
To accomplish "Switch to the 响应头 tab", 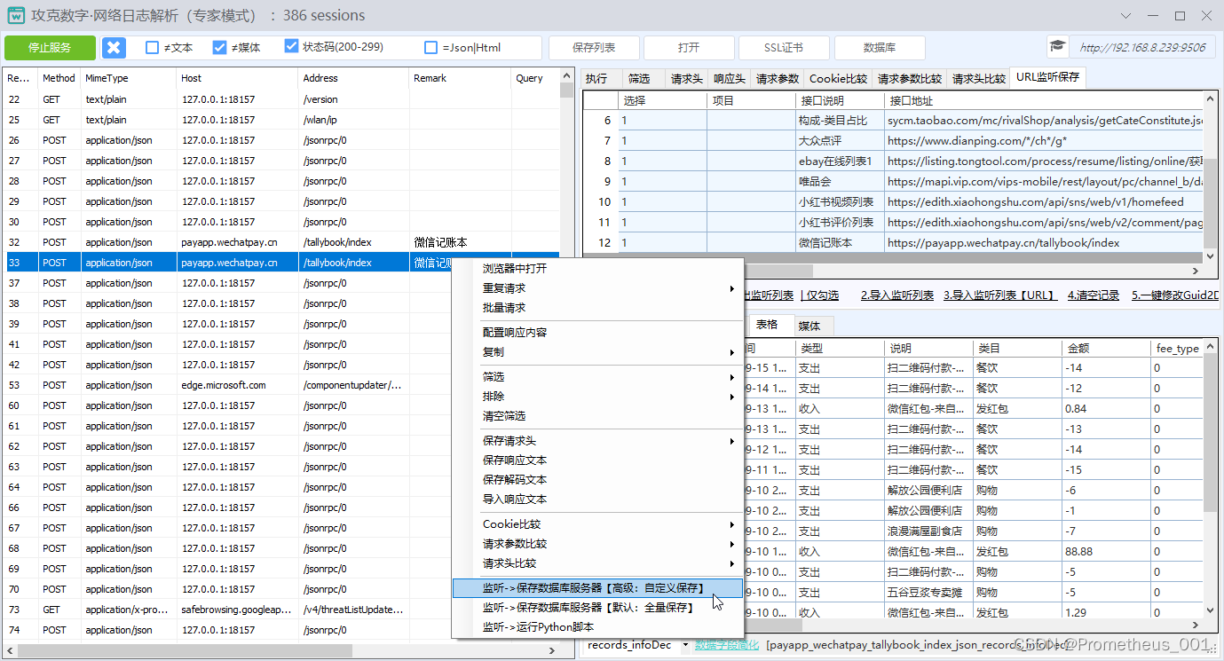I will point(729,79).
